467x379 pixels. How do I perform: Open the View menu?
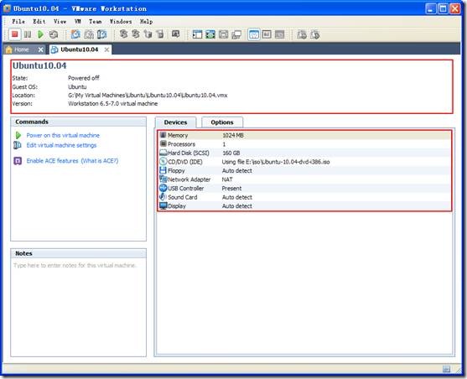(60, 22)
